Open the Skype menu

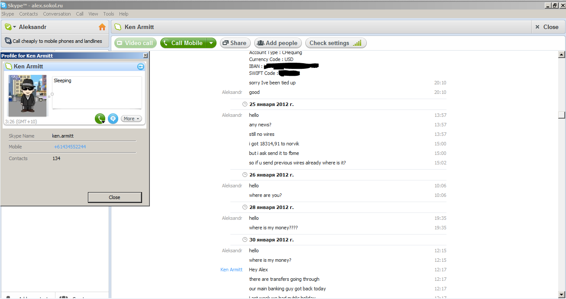[8, 14]
